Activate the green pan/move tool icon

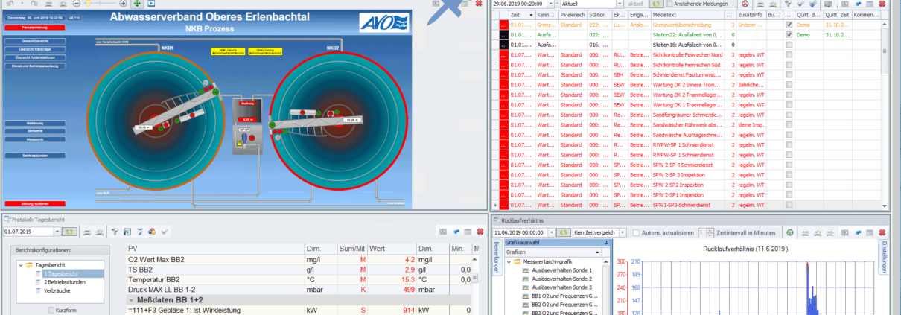139,4
